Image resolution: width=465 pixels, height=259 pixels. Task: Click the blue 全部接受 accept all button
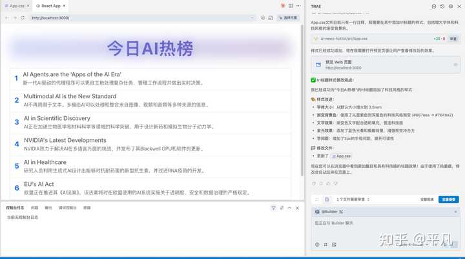coord(448,200)
